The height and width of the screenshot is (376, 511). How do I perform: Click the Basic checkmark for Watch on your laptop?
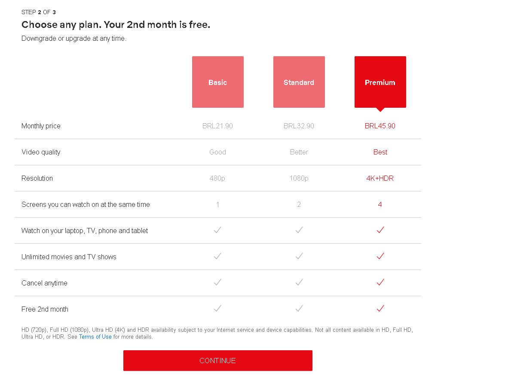click(x=217, y=230)
